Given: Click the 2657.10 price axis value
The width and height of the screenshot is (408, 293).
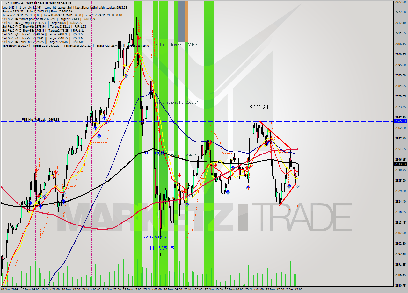Looking at the screenshot, I should tap(400, 138).
